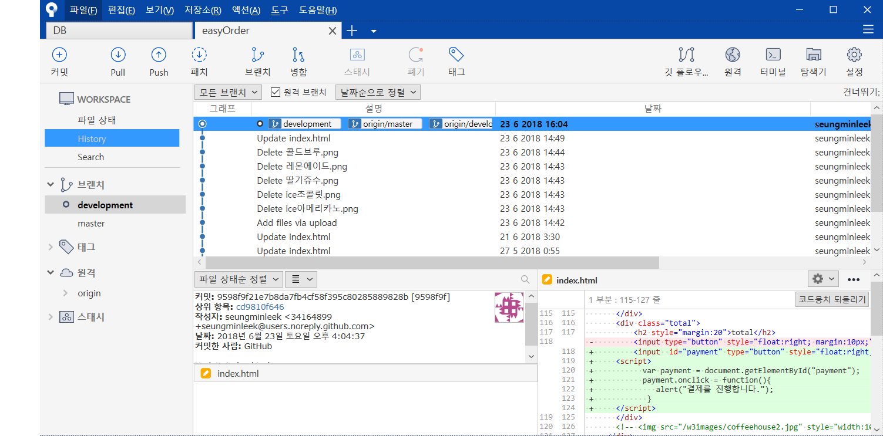Open the hamburger menu at top right
The height and width of the screenshot is (436, 883).
pos(868,30)
